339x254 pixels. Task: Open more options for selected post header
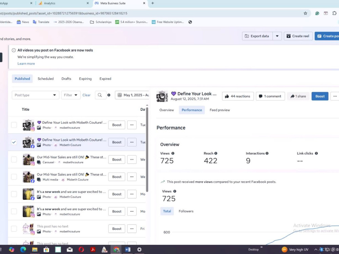(335, 96)
